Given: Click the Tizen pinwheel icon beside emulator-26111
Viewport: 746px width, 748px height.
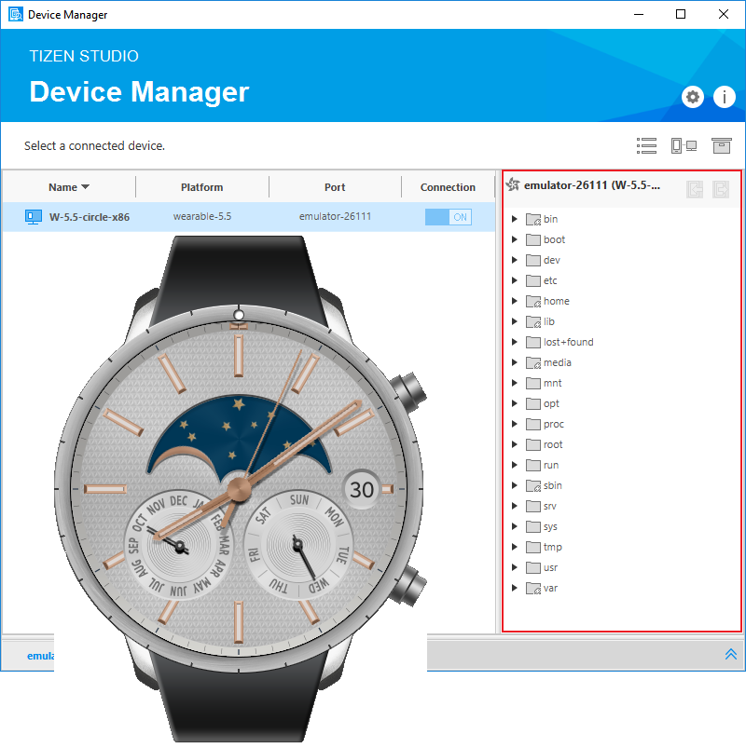Looking at the screenshot, I should (x=513, y=185).
